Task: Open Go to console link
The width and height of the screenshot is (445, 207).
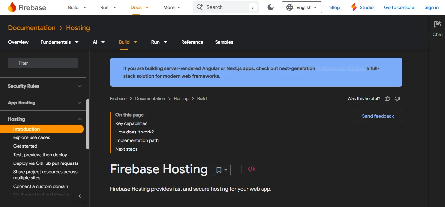Action: point(399,7)
